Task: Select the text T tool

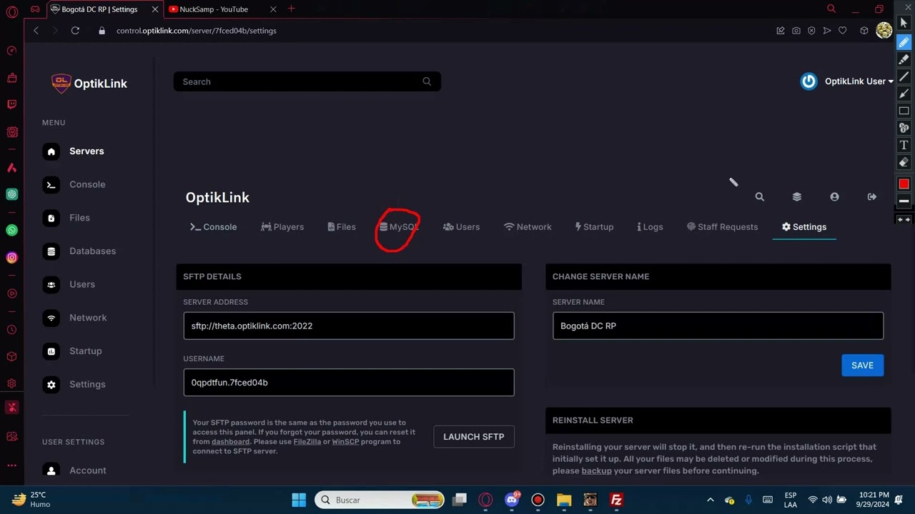Action: (904, 145)
